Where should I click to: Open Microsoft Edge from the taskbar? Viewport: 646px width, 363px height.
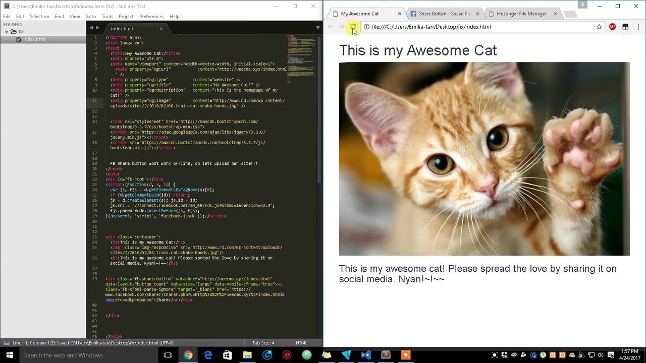coord(208,355)
